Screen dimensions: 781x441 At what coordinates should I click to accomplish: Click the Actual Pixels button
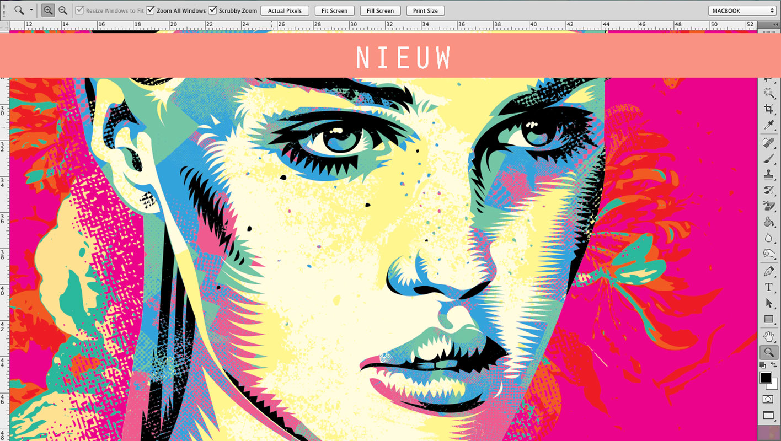tap(285, 10)
